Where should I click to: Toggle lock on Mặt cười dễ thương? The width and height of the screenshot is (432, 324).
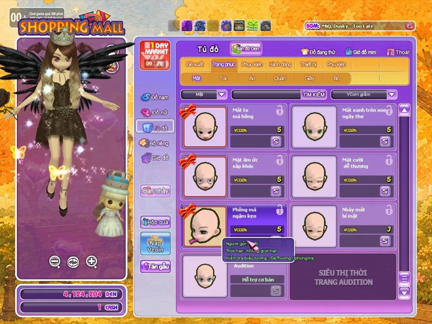pyautogui.click(x=389, y=160)
